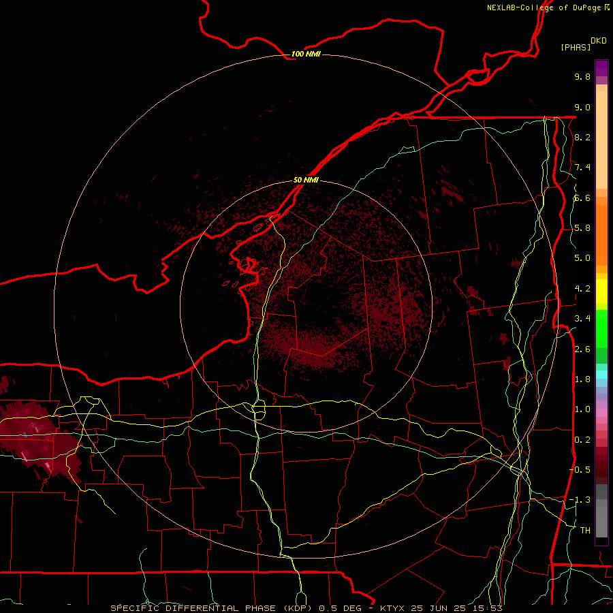Click the 2.6 value on the color scale

(x=582, y=349)
